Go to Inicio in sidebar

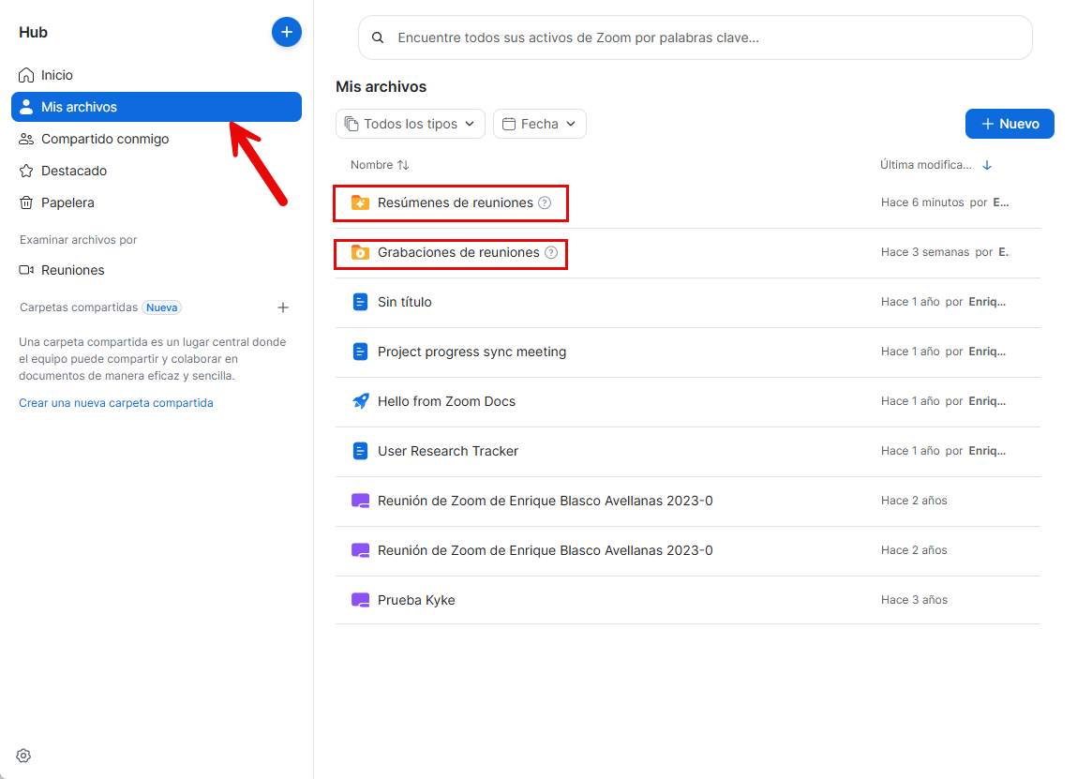(x=56, y=75)
